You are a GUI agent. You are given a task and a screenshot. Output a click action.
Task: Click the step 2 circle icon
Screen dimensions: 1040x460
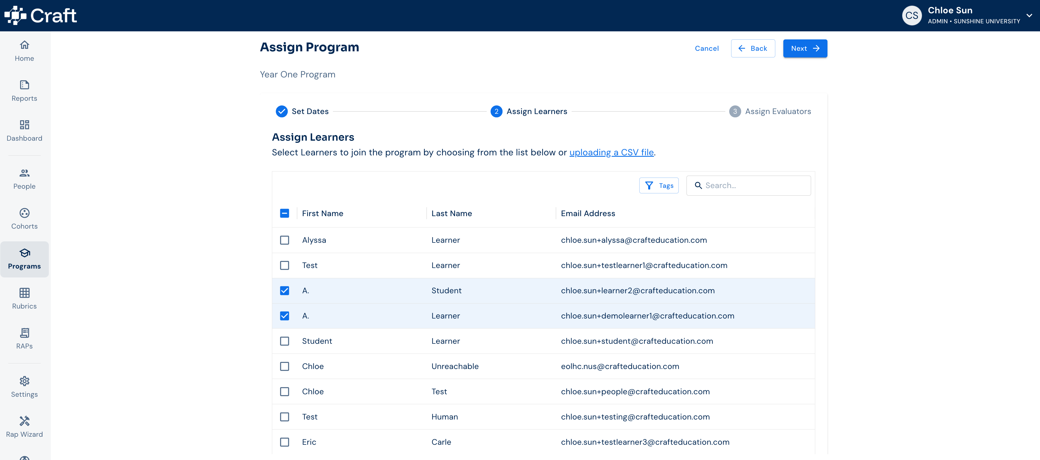[x=496, y=111]
